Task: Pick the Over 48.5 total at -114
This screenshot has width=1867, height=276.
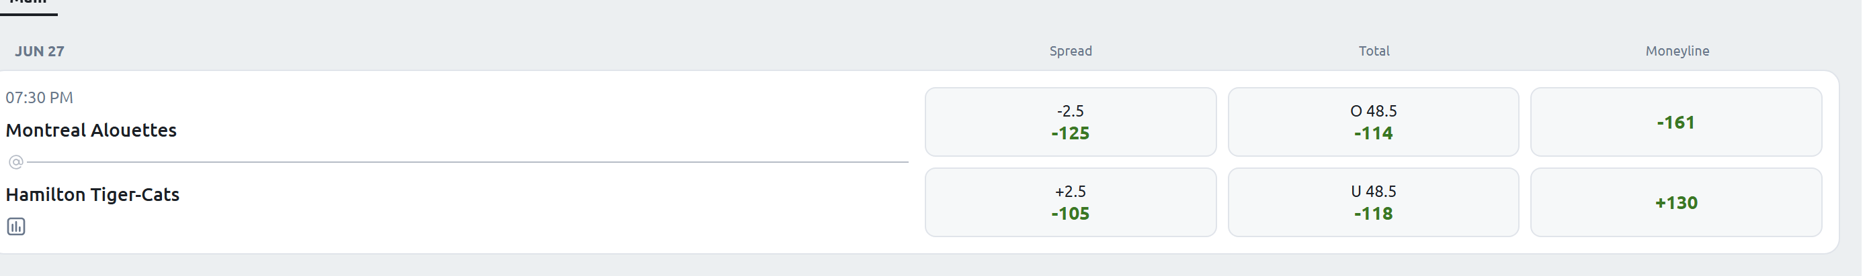Action: point(1373,122)
